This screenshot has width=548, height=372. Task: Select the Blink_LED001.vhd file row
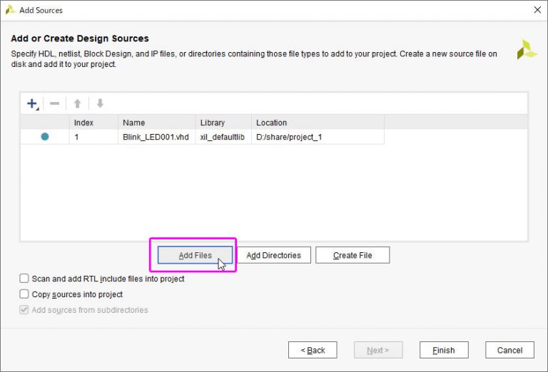click(156, 137)
